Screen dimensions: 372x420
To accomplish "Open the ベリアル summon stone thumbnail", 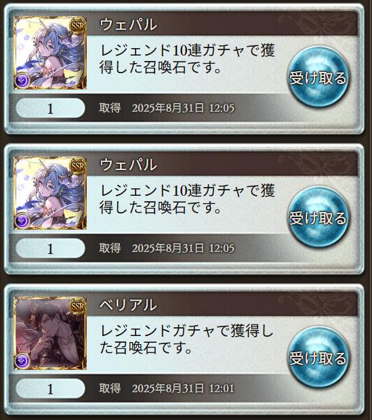I will (50, 333).
